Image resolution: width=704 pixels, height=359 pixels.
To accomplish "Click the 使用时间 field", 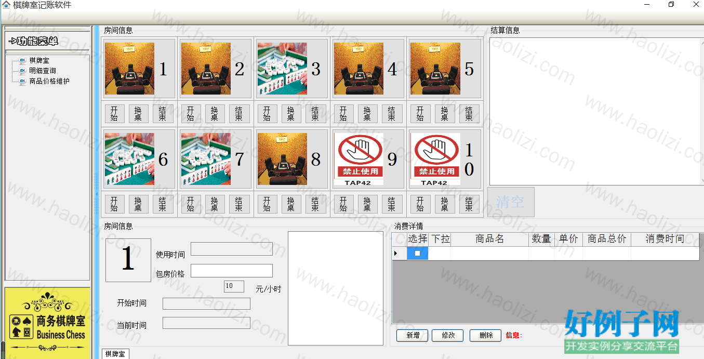I will point(232,249).
